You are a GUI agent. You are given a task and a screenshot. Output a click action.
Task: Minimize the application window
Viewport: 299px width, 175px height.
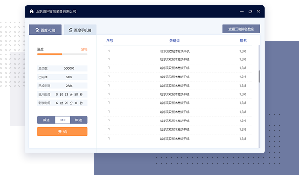pos(242,11)
